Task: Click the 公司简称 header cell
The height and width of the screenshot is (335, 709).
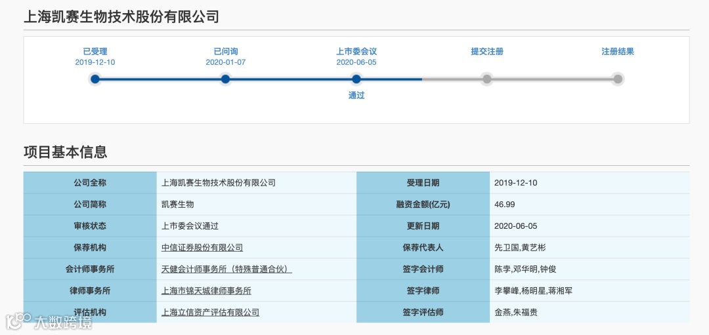Action: [90, 205]
